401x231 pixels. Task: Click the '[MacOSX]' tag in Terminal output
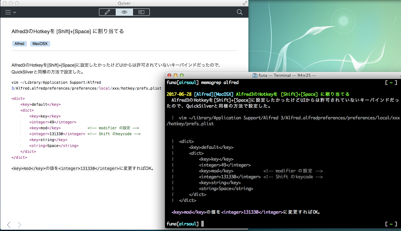pos(224,94)
